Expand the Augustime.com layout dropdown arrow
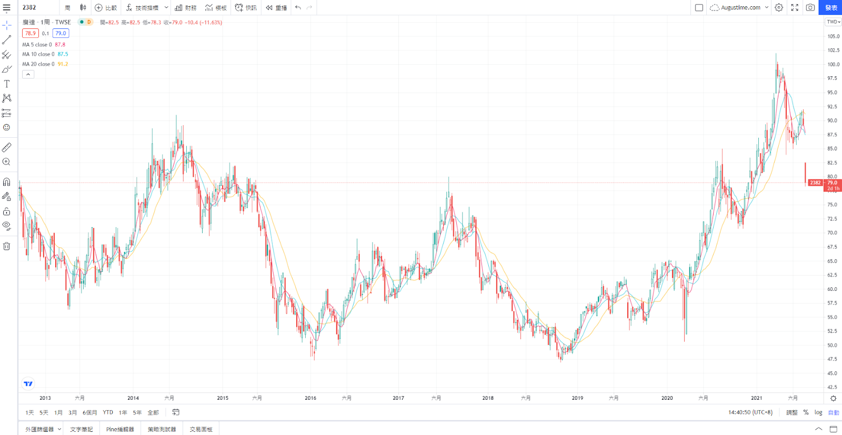 [x=767, y=7]
